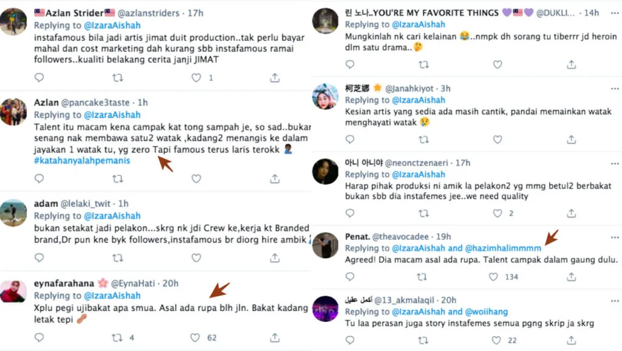This screenshot has height=351, width=622.
Task: Share the tweet by Janahkiyot
Action: coord(572,139)
